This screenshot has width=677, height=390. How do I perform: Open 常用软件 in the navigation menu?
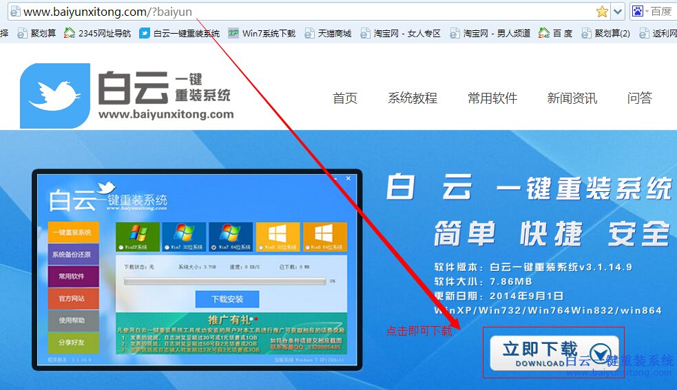492,98
